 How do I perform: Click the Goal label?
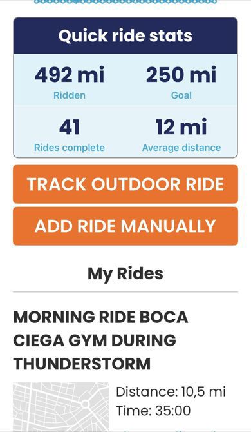pyautogui.click(x=181, y=95)
